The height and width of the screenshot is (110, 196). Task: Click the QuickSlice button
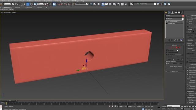click(190, 40)
